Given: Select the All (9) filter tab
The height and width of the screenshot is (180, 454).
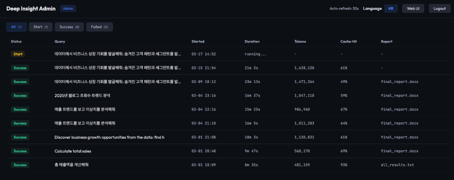Looking at the screenshot, I should (16, 27).
